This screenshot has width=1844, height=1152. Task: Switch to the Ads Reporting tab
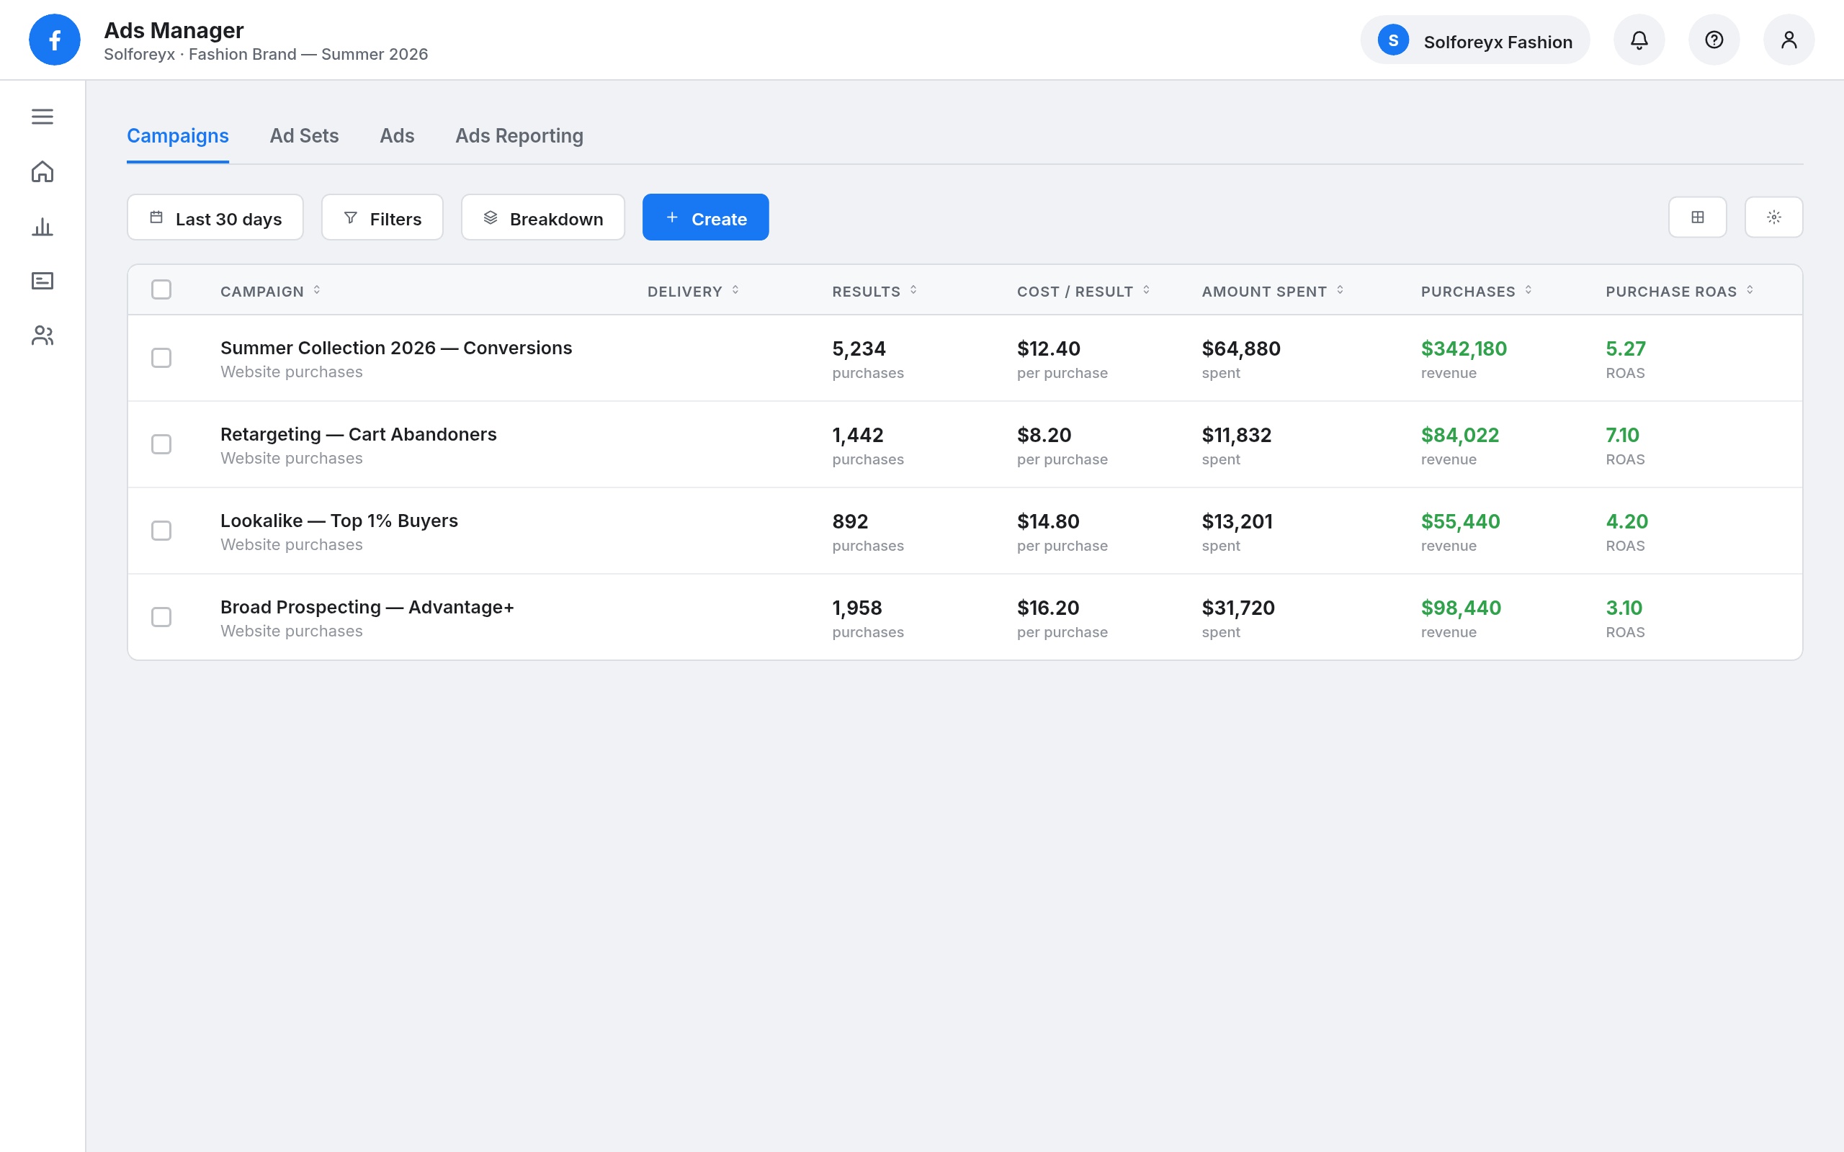coord(519,135)
